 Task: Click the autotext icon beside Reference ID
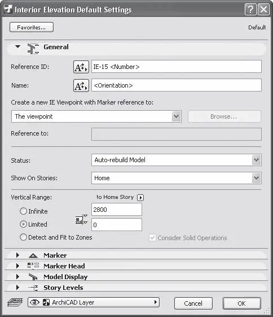point(81,67)
